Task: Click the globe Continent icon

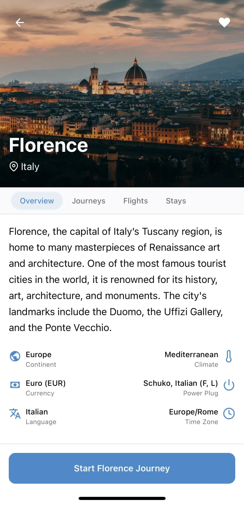Action: [15, 356]
